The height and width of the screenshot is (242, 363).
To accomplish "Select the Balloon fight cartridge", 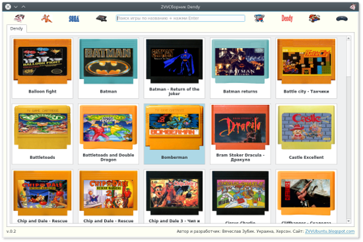I will 42,68.
